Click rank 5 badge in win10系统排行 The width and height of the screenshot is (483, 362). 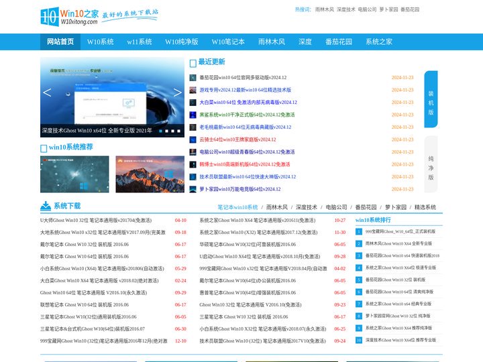pos(358,280)
